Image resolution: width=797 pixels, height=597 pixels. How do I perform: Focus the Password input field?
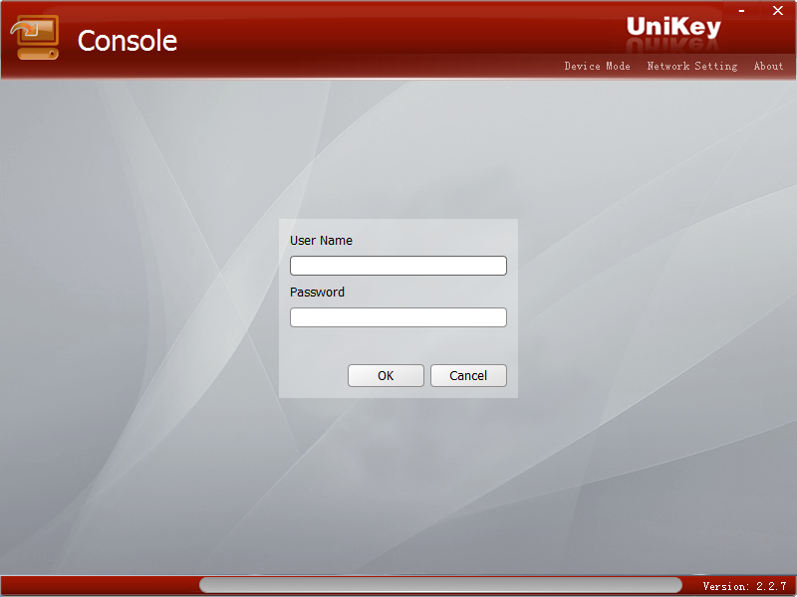tap(398, 317)
